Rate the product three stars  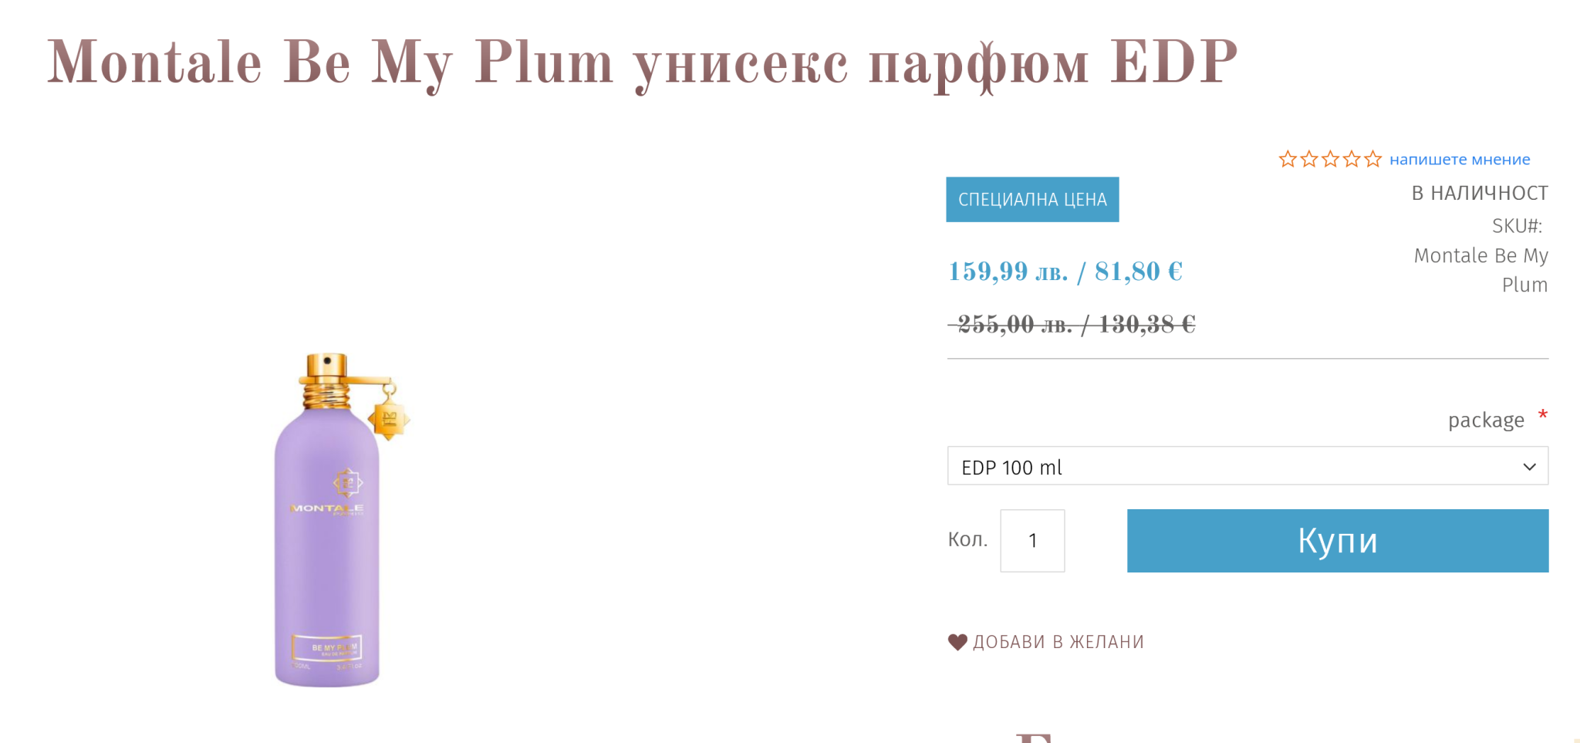(x=1331, y=160)
